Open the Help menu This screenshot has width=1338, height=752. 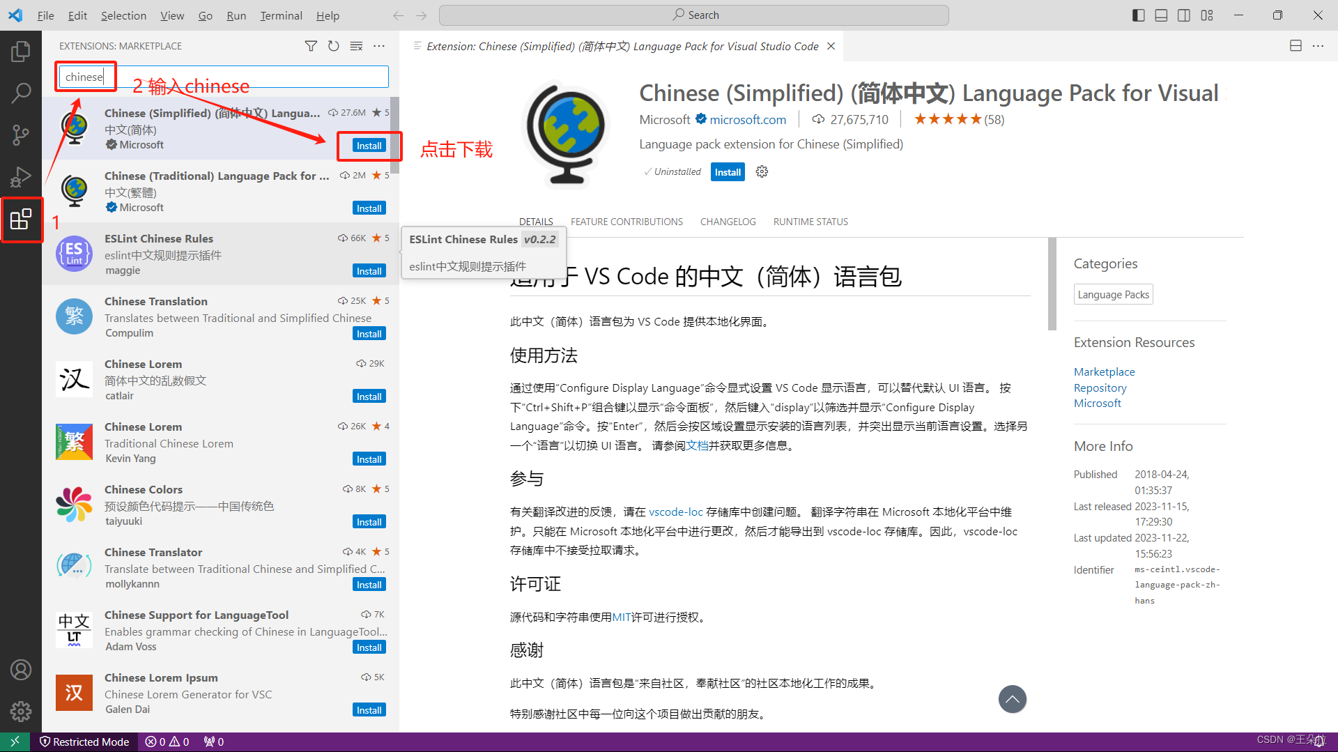(x=328, y=15)
